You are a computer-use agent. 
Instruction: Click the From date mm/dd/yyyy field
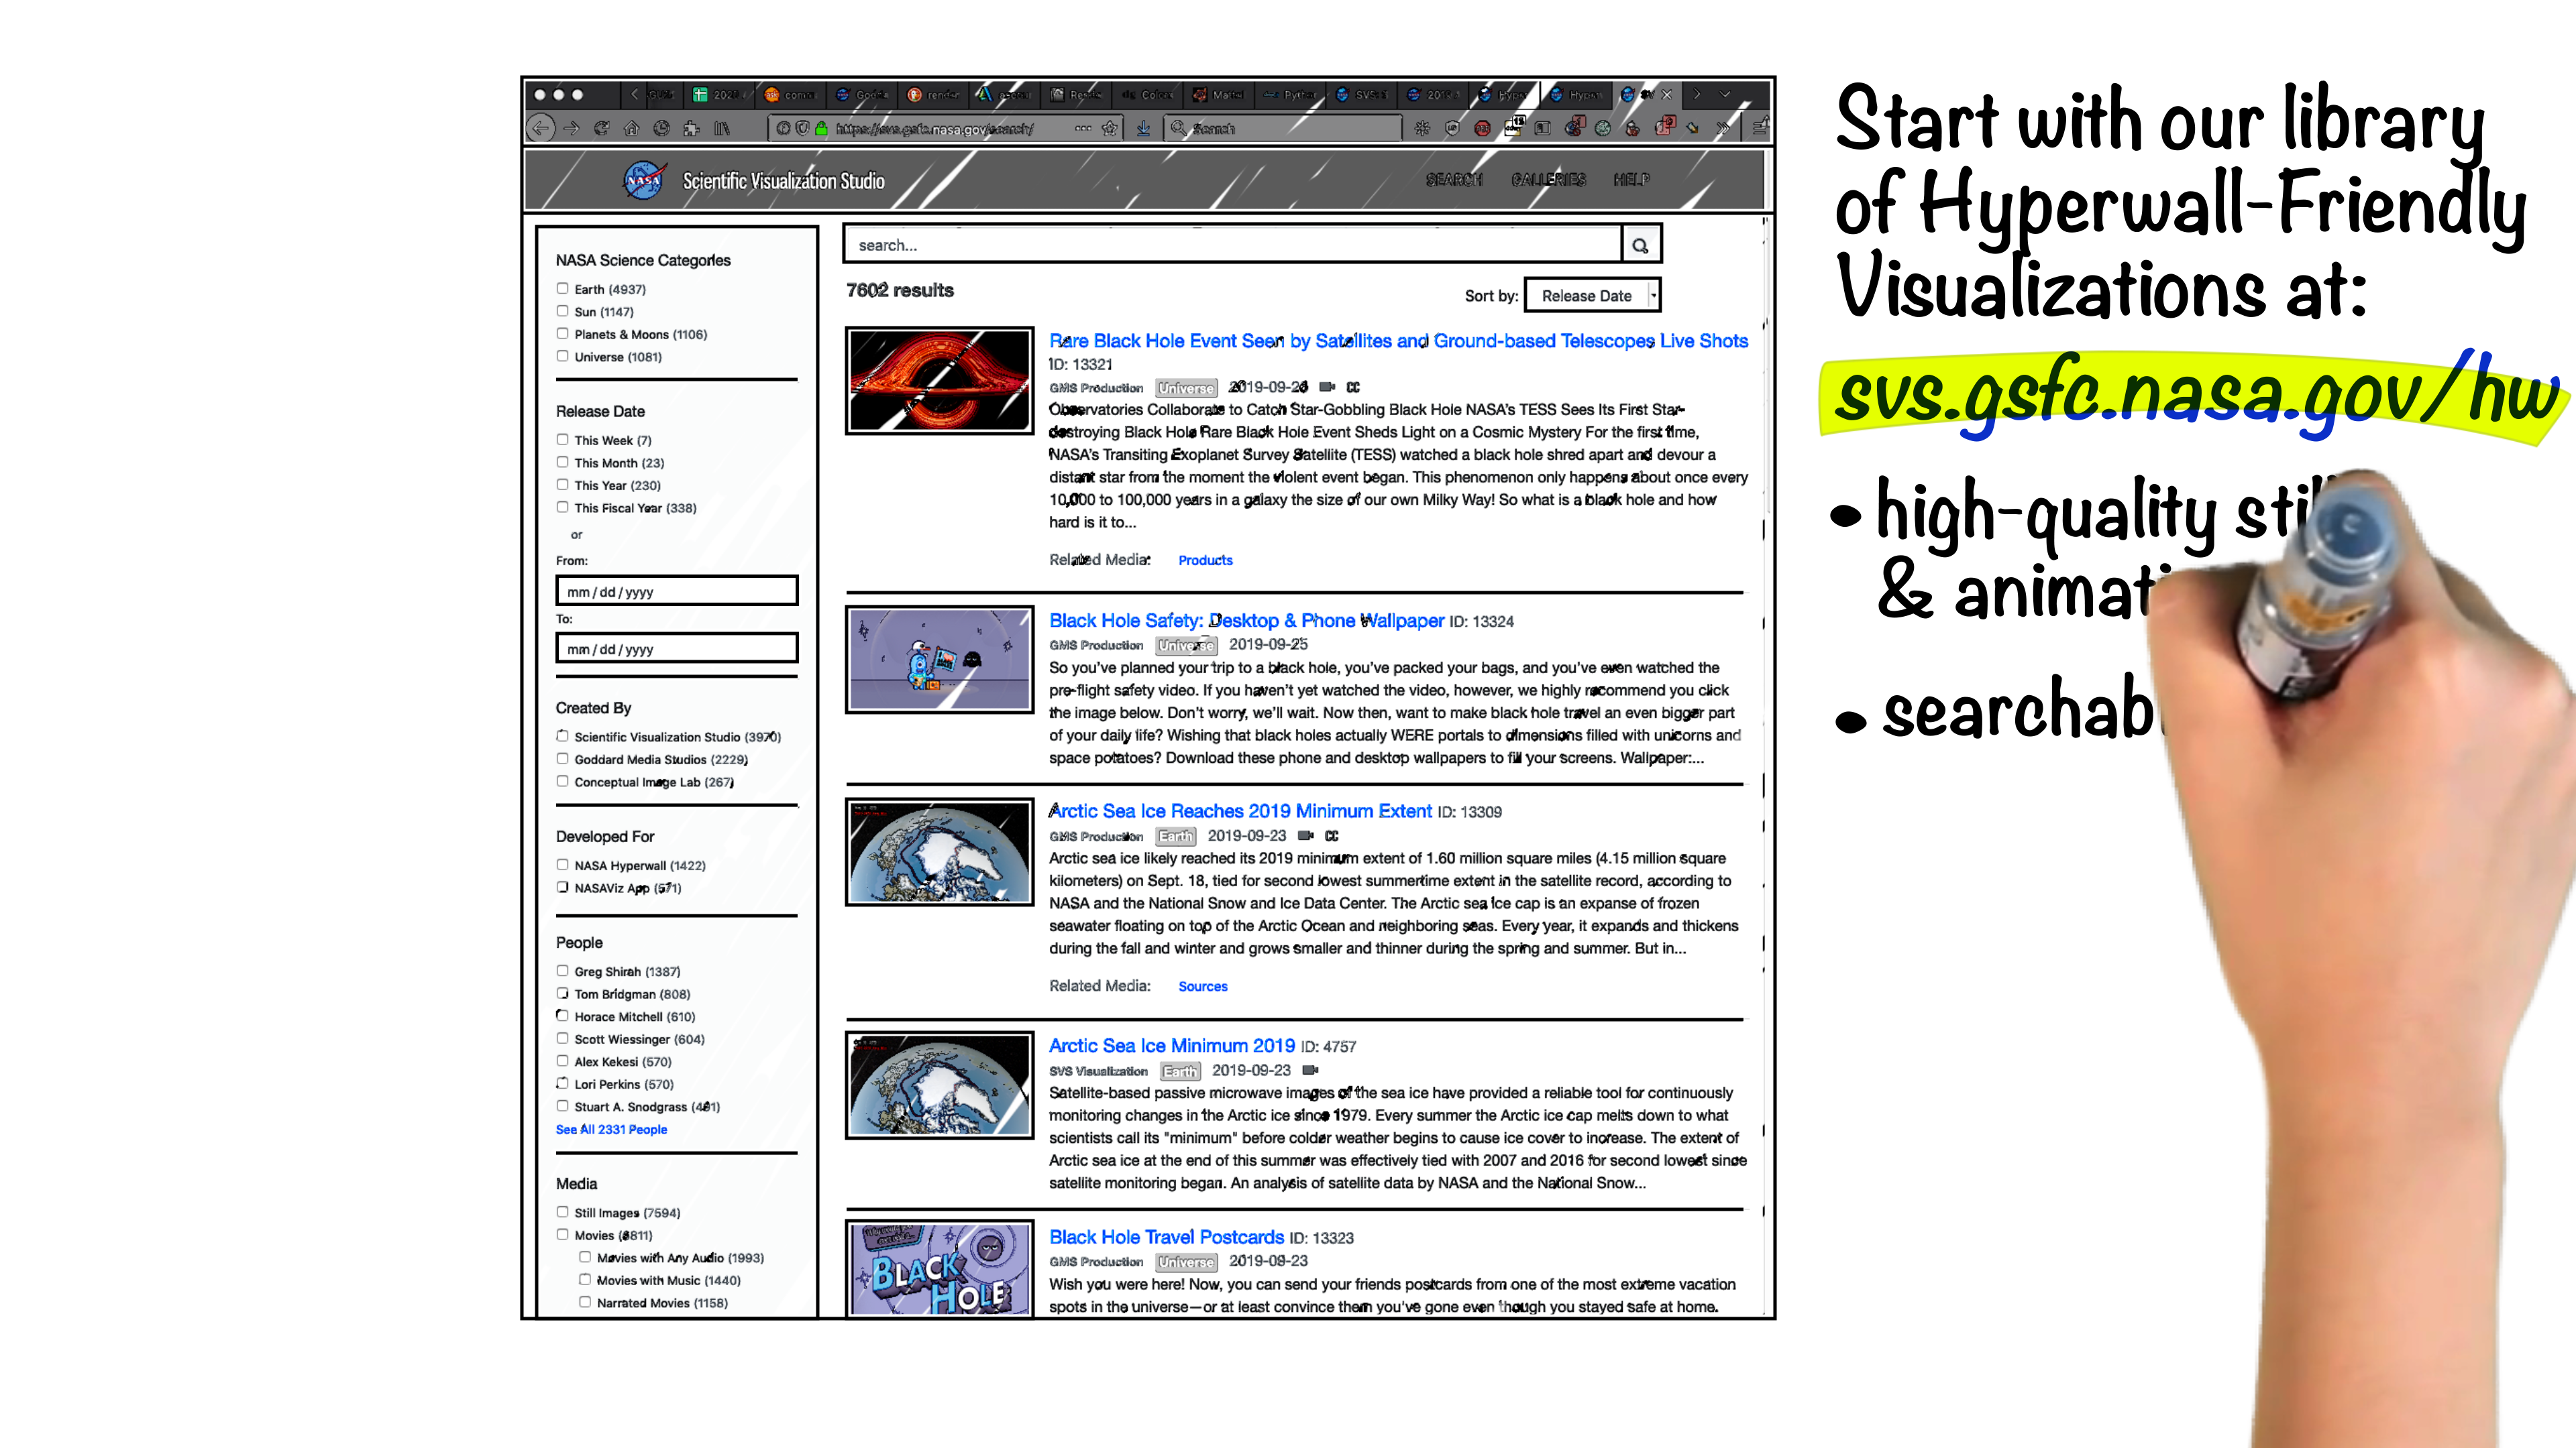[x=677, y=591]
